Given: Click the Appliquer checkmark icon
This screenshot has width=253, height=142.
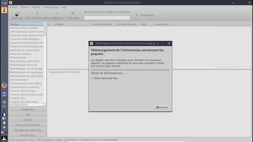Looking at the screenshot, I should [x=57, y=13].
